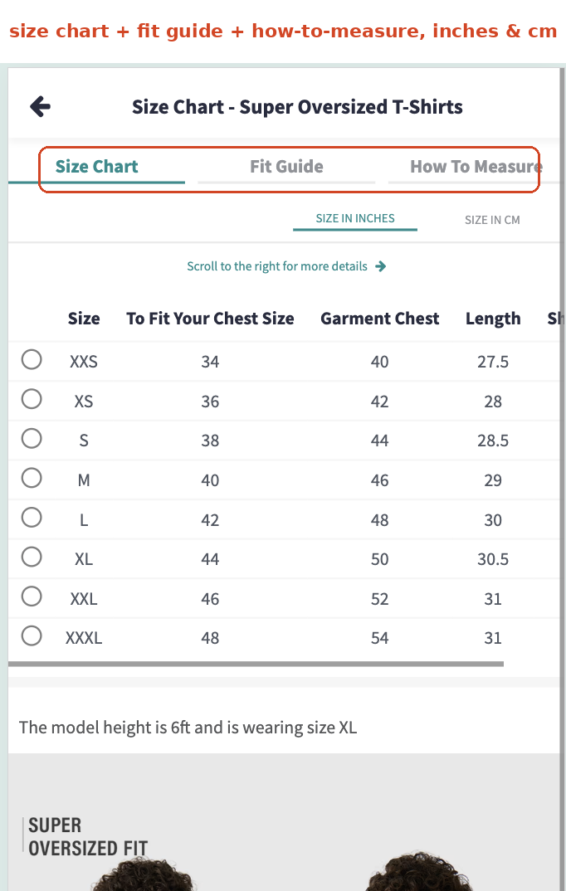Switch units to Size In CM

(492, 220)
